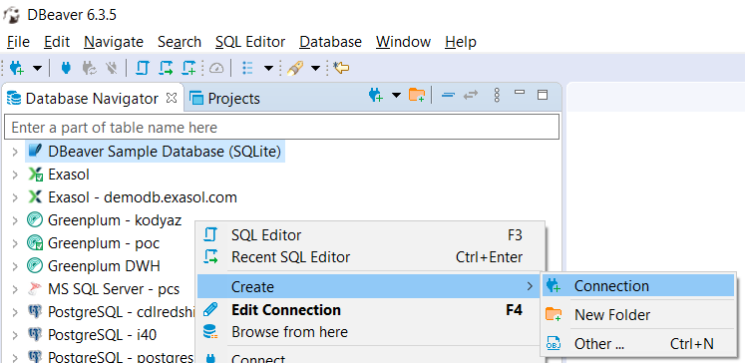Open the Window menu
This screenshot has height=363, width=745.
403,42
